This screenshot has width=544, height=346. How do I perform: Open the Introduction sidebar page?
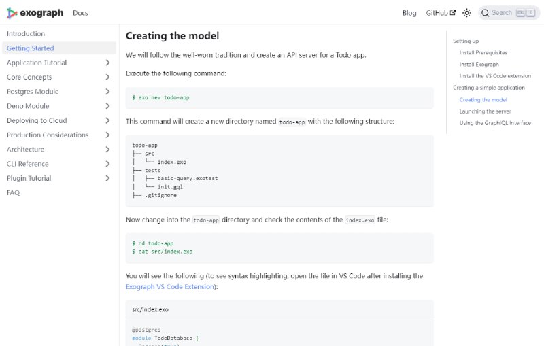coord(26,34)
